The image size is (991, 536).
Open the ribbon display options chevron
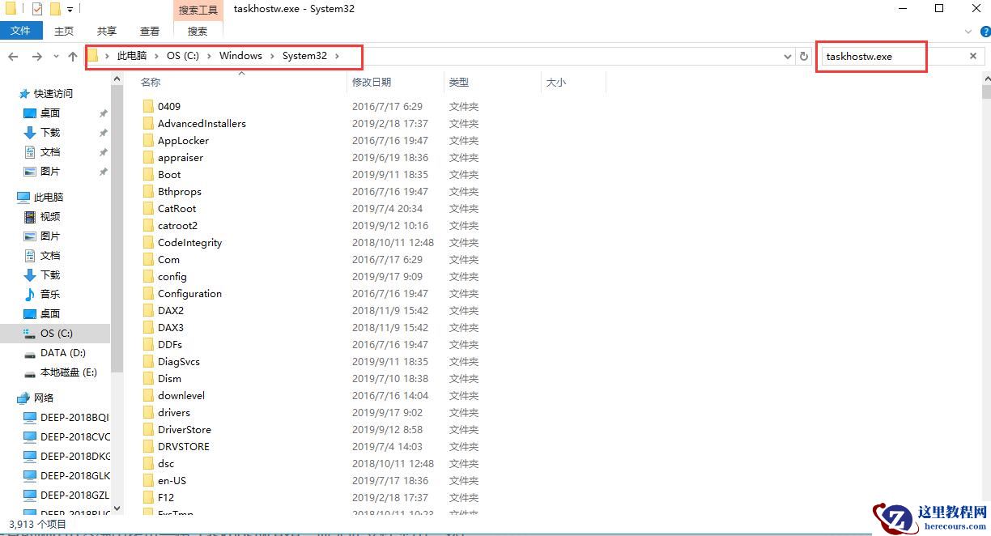968,31
